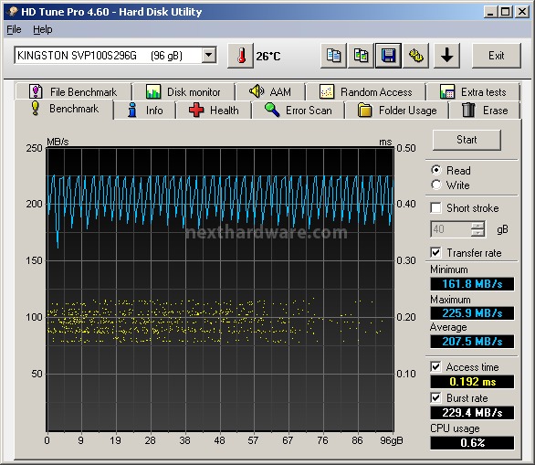
Task: Select the Benchmark tab
Action: click(x=64, y=109)
